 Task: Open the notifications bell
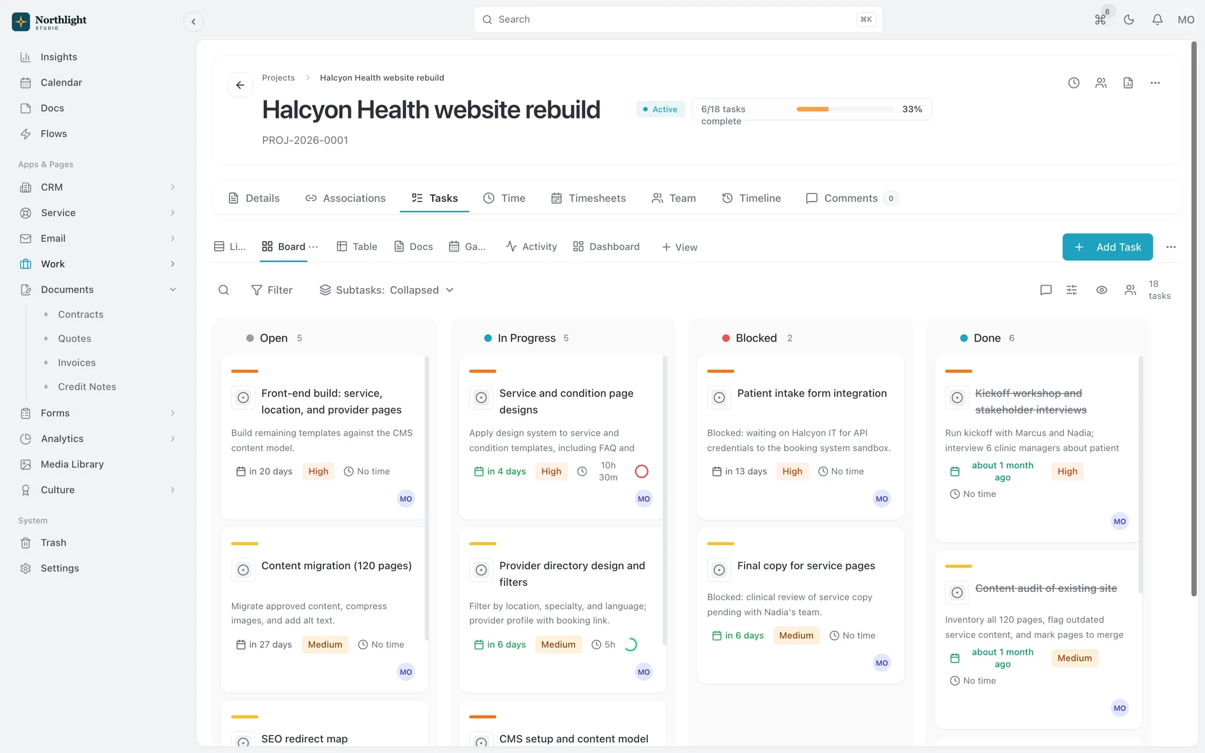[x=1157, y=20]
